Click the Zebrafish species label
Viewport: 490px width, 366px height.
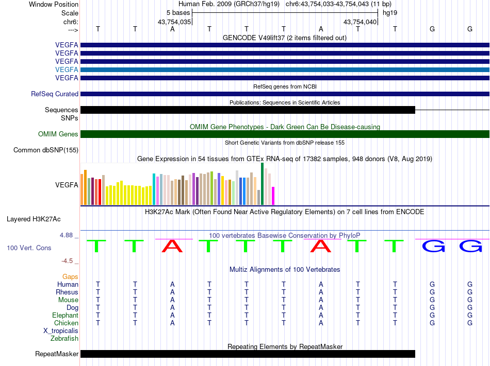pyautogui.click(x=64, y=338)
